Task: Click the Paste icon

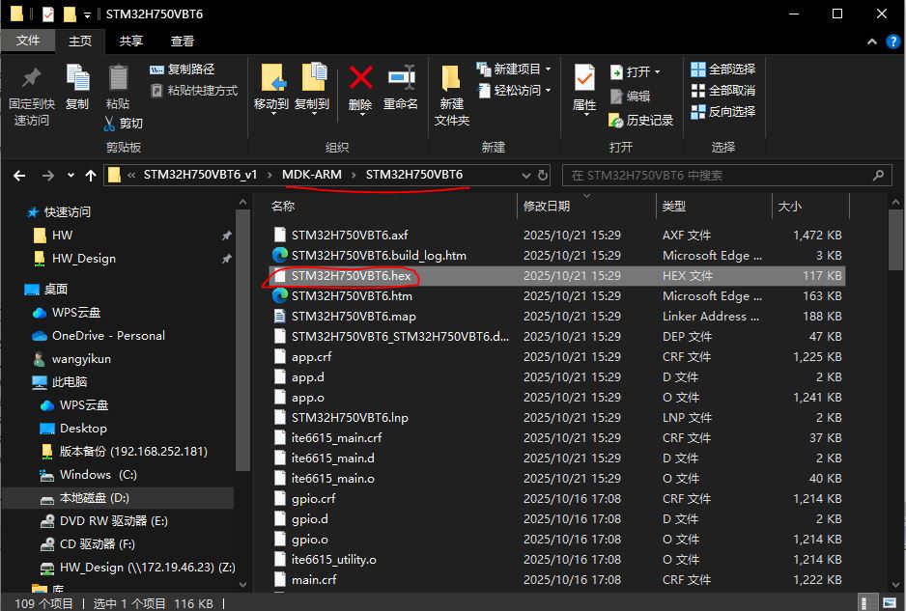Action: (x=118, y=78)
